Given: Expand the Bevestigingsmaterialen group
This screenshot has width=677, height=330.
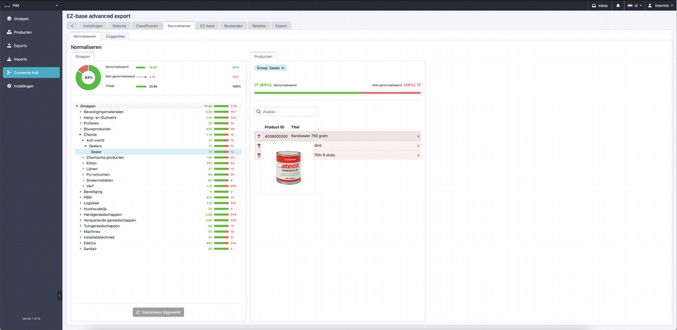Looking at the screenshot, I should [81, 112].
